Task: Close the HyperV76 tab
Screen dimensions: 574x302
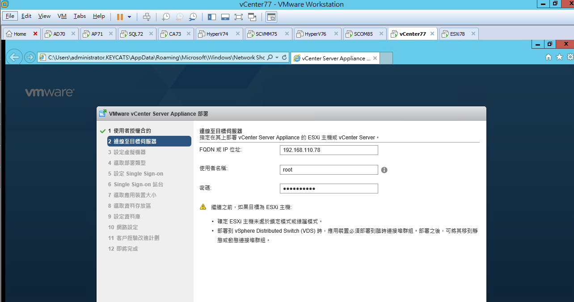Action: (x=335, y=34)
